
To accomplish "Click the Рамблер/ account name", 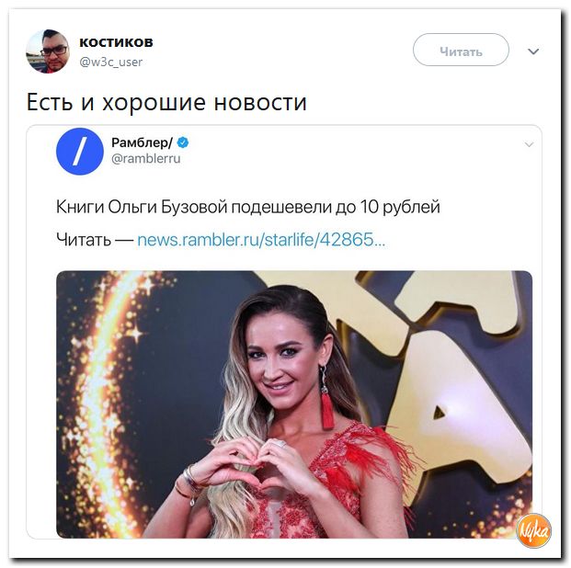I will point(142,142).
